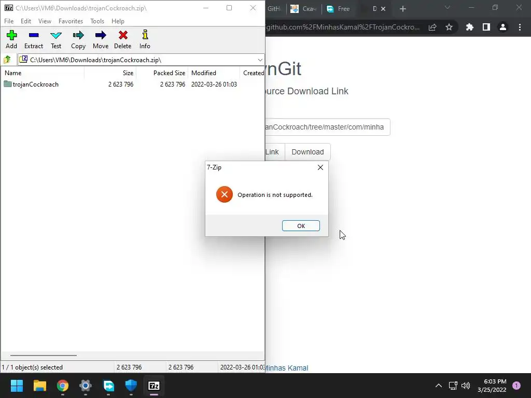Show hidden system tray icons

[439, 386]
